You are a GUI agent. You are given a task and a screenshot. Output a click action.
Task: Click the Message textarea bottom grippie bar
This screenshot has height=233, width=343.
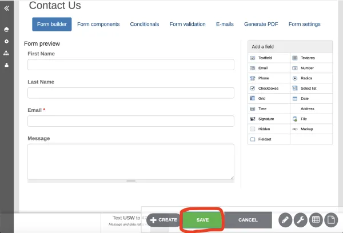click(131, 181)
